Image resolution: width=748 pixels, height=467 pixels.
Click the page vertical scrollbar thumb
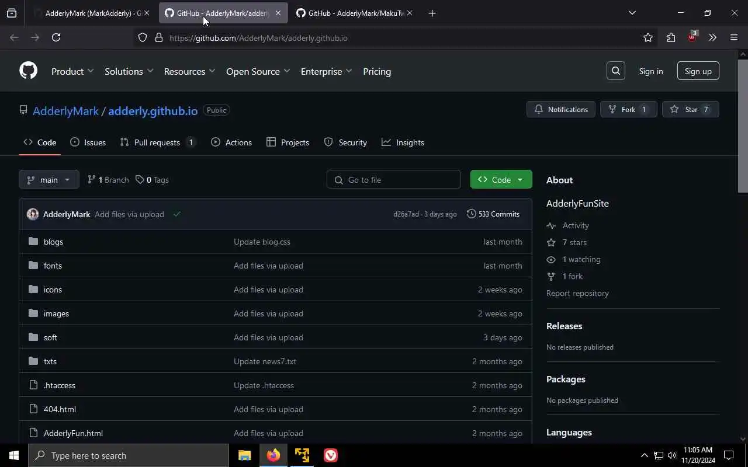[743, 126]
